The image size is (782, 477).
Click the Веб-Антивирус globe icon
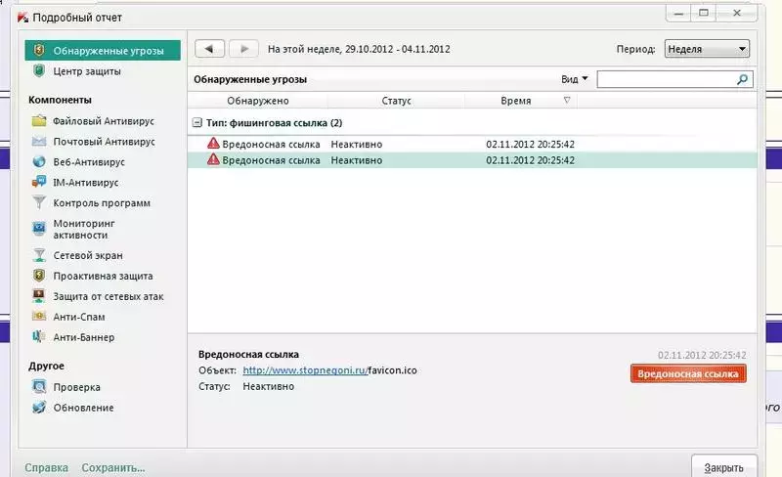point(39,161)
